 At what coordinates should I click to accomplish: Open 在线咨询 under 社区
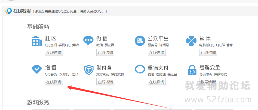coord(54,53)
